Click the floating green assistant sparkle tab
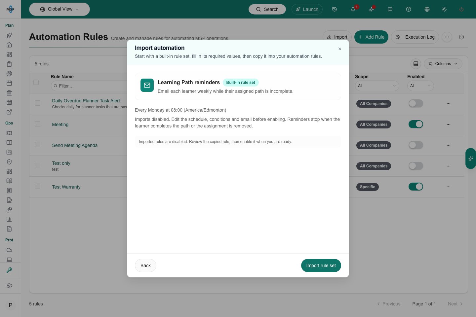Viewport: 476px width, 317px height. pos(471,158)
